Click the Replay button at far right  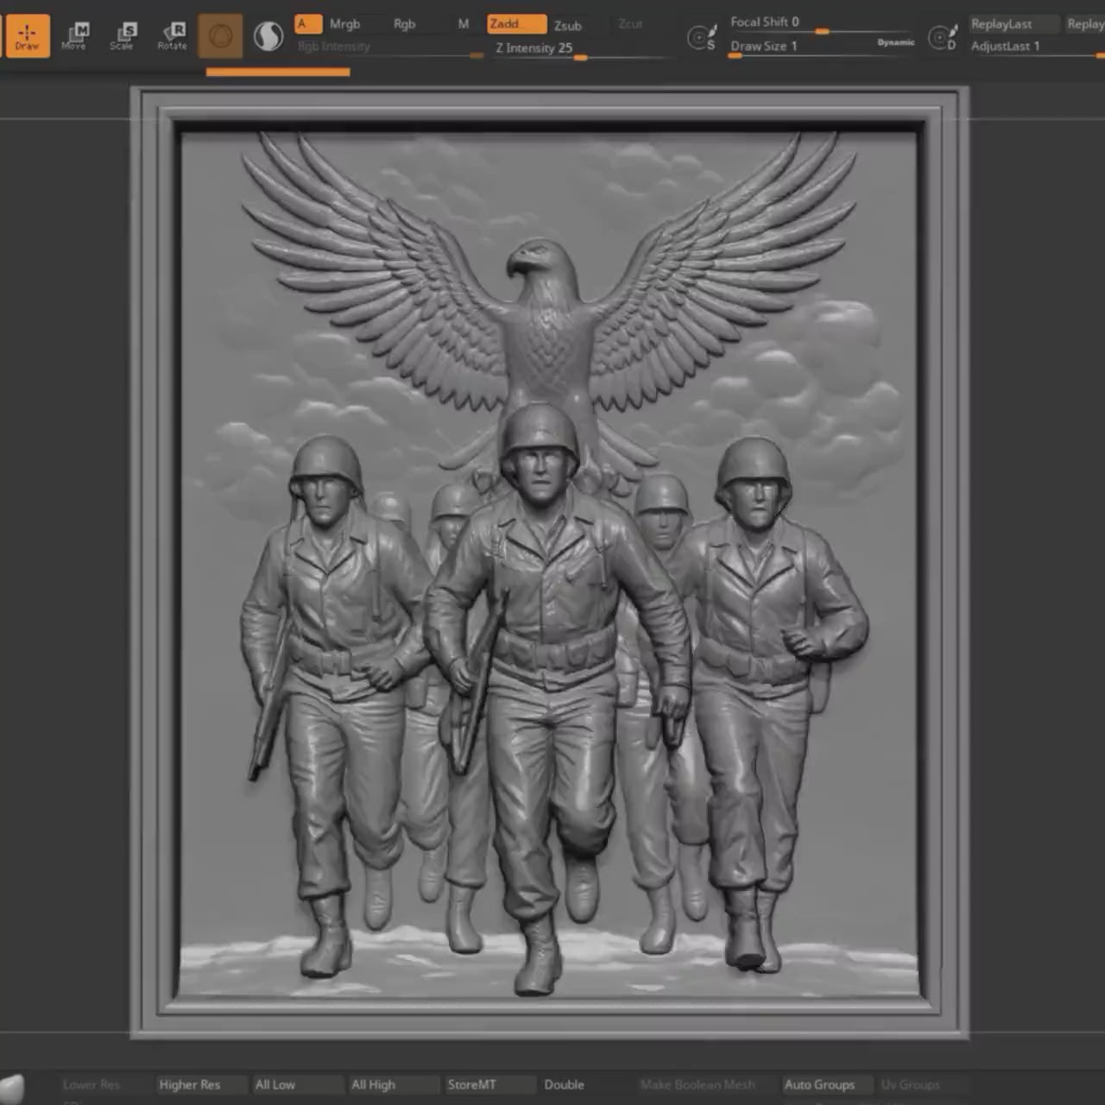click(x=1085, y=24)
